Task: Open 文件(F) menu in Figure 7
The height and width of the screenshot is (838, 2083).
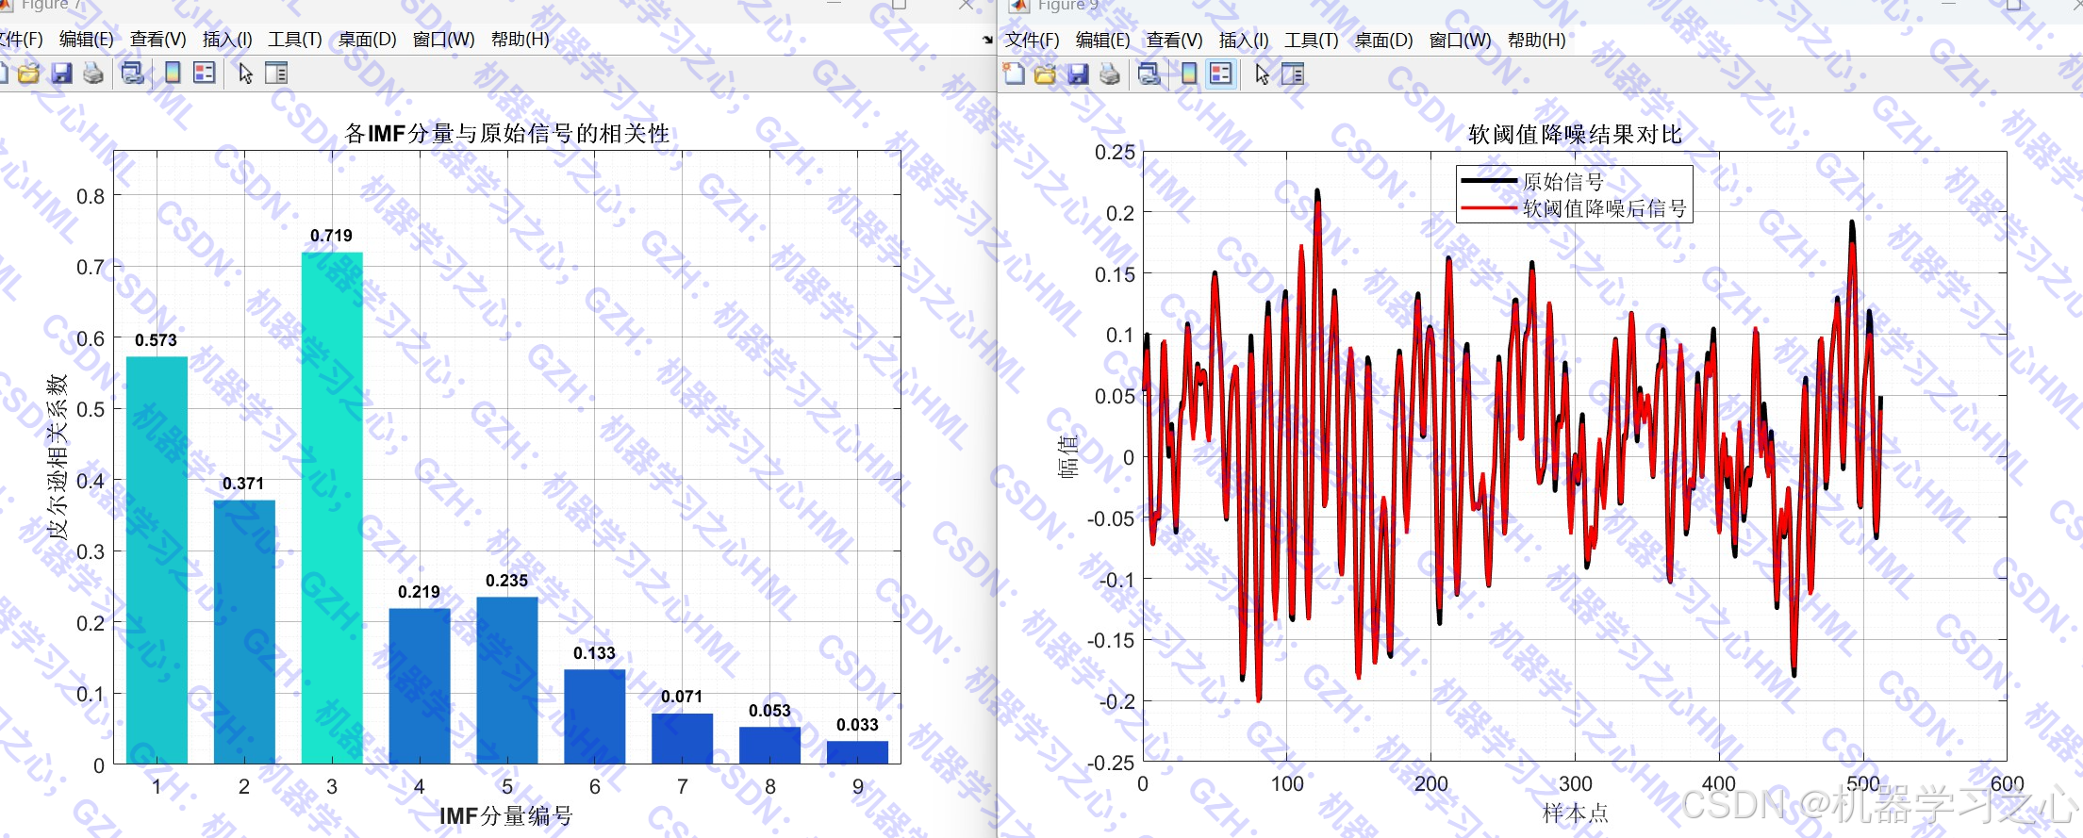Action: pyautogui.click(x=21, y=40)
